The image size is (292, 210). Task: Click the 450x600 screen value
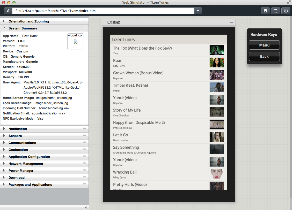click(23, 67)
